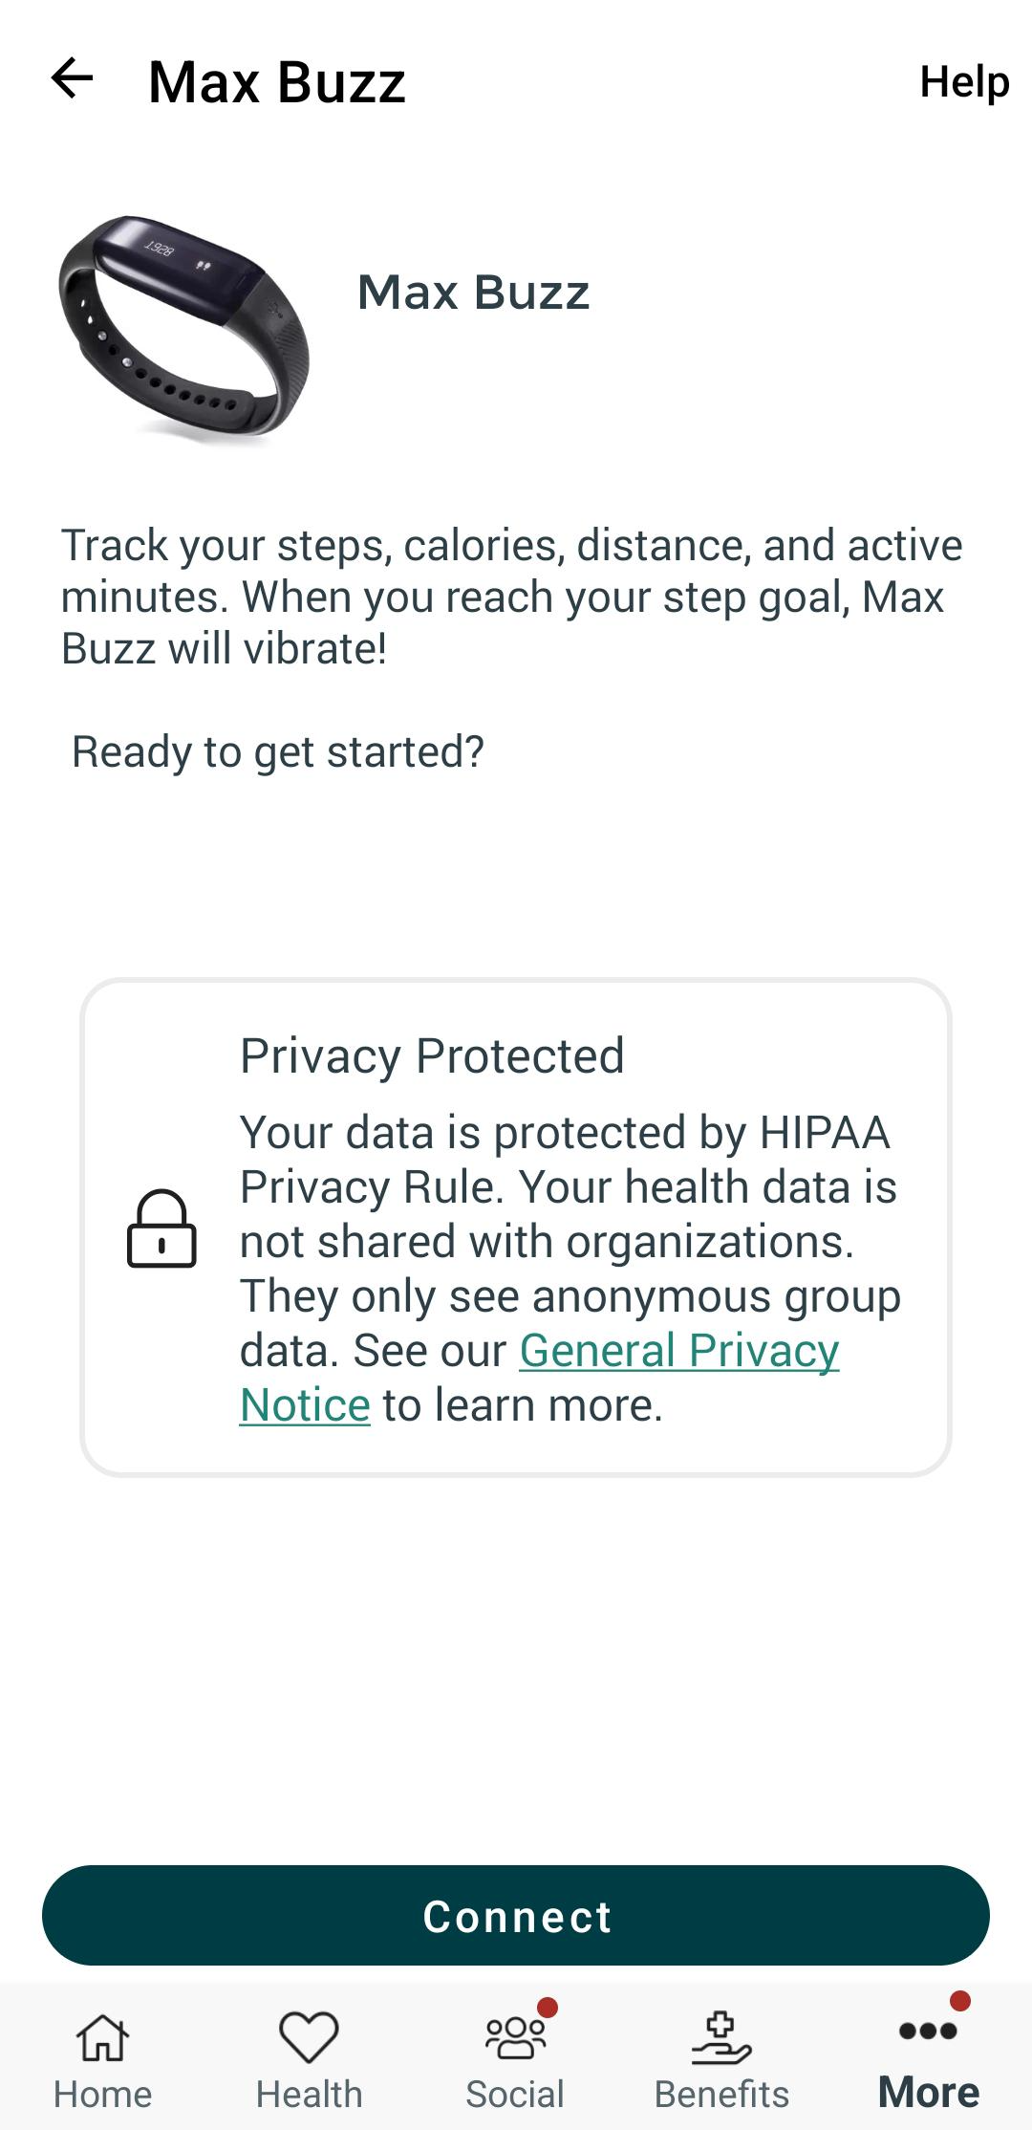Tap the back arrow to leave Max Buzz
Viewport: 1032px width, 2130px height.
click(73, 80)
